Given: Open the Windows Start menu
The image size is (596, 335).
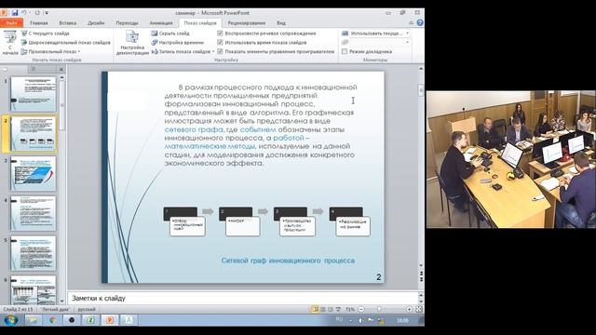Looking at the screenshot, I should pyautogui.click(x=10, y=320).
